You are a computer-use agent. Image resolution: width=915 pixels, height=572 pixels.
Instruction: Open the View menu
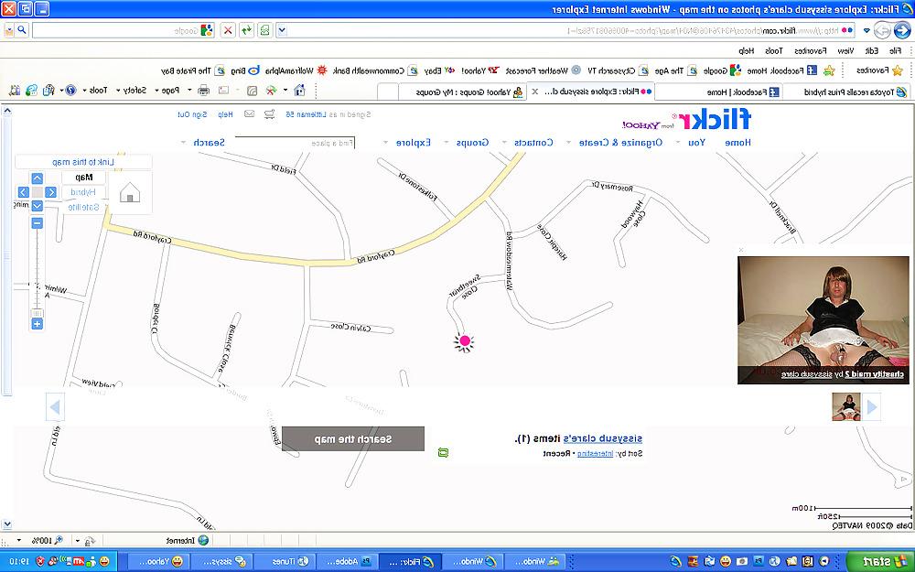845,50
